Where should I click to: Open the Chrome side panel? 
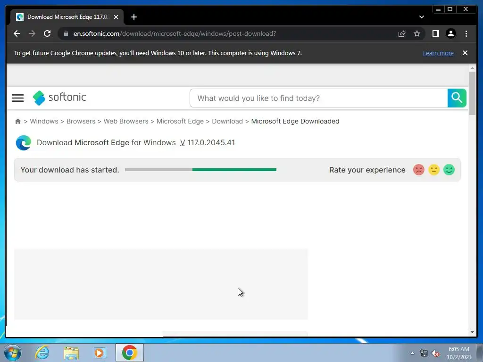tap(435, 33)
